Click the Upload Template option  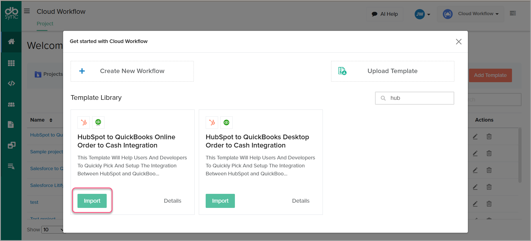point(392,71)
